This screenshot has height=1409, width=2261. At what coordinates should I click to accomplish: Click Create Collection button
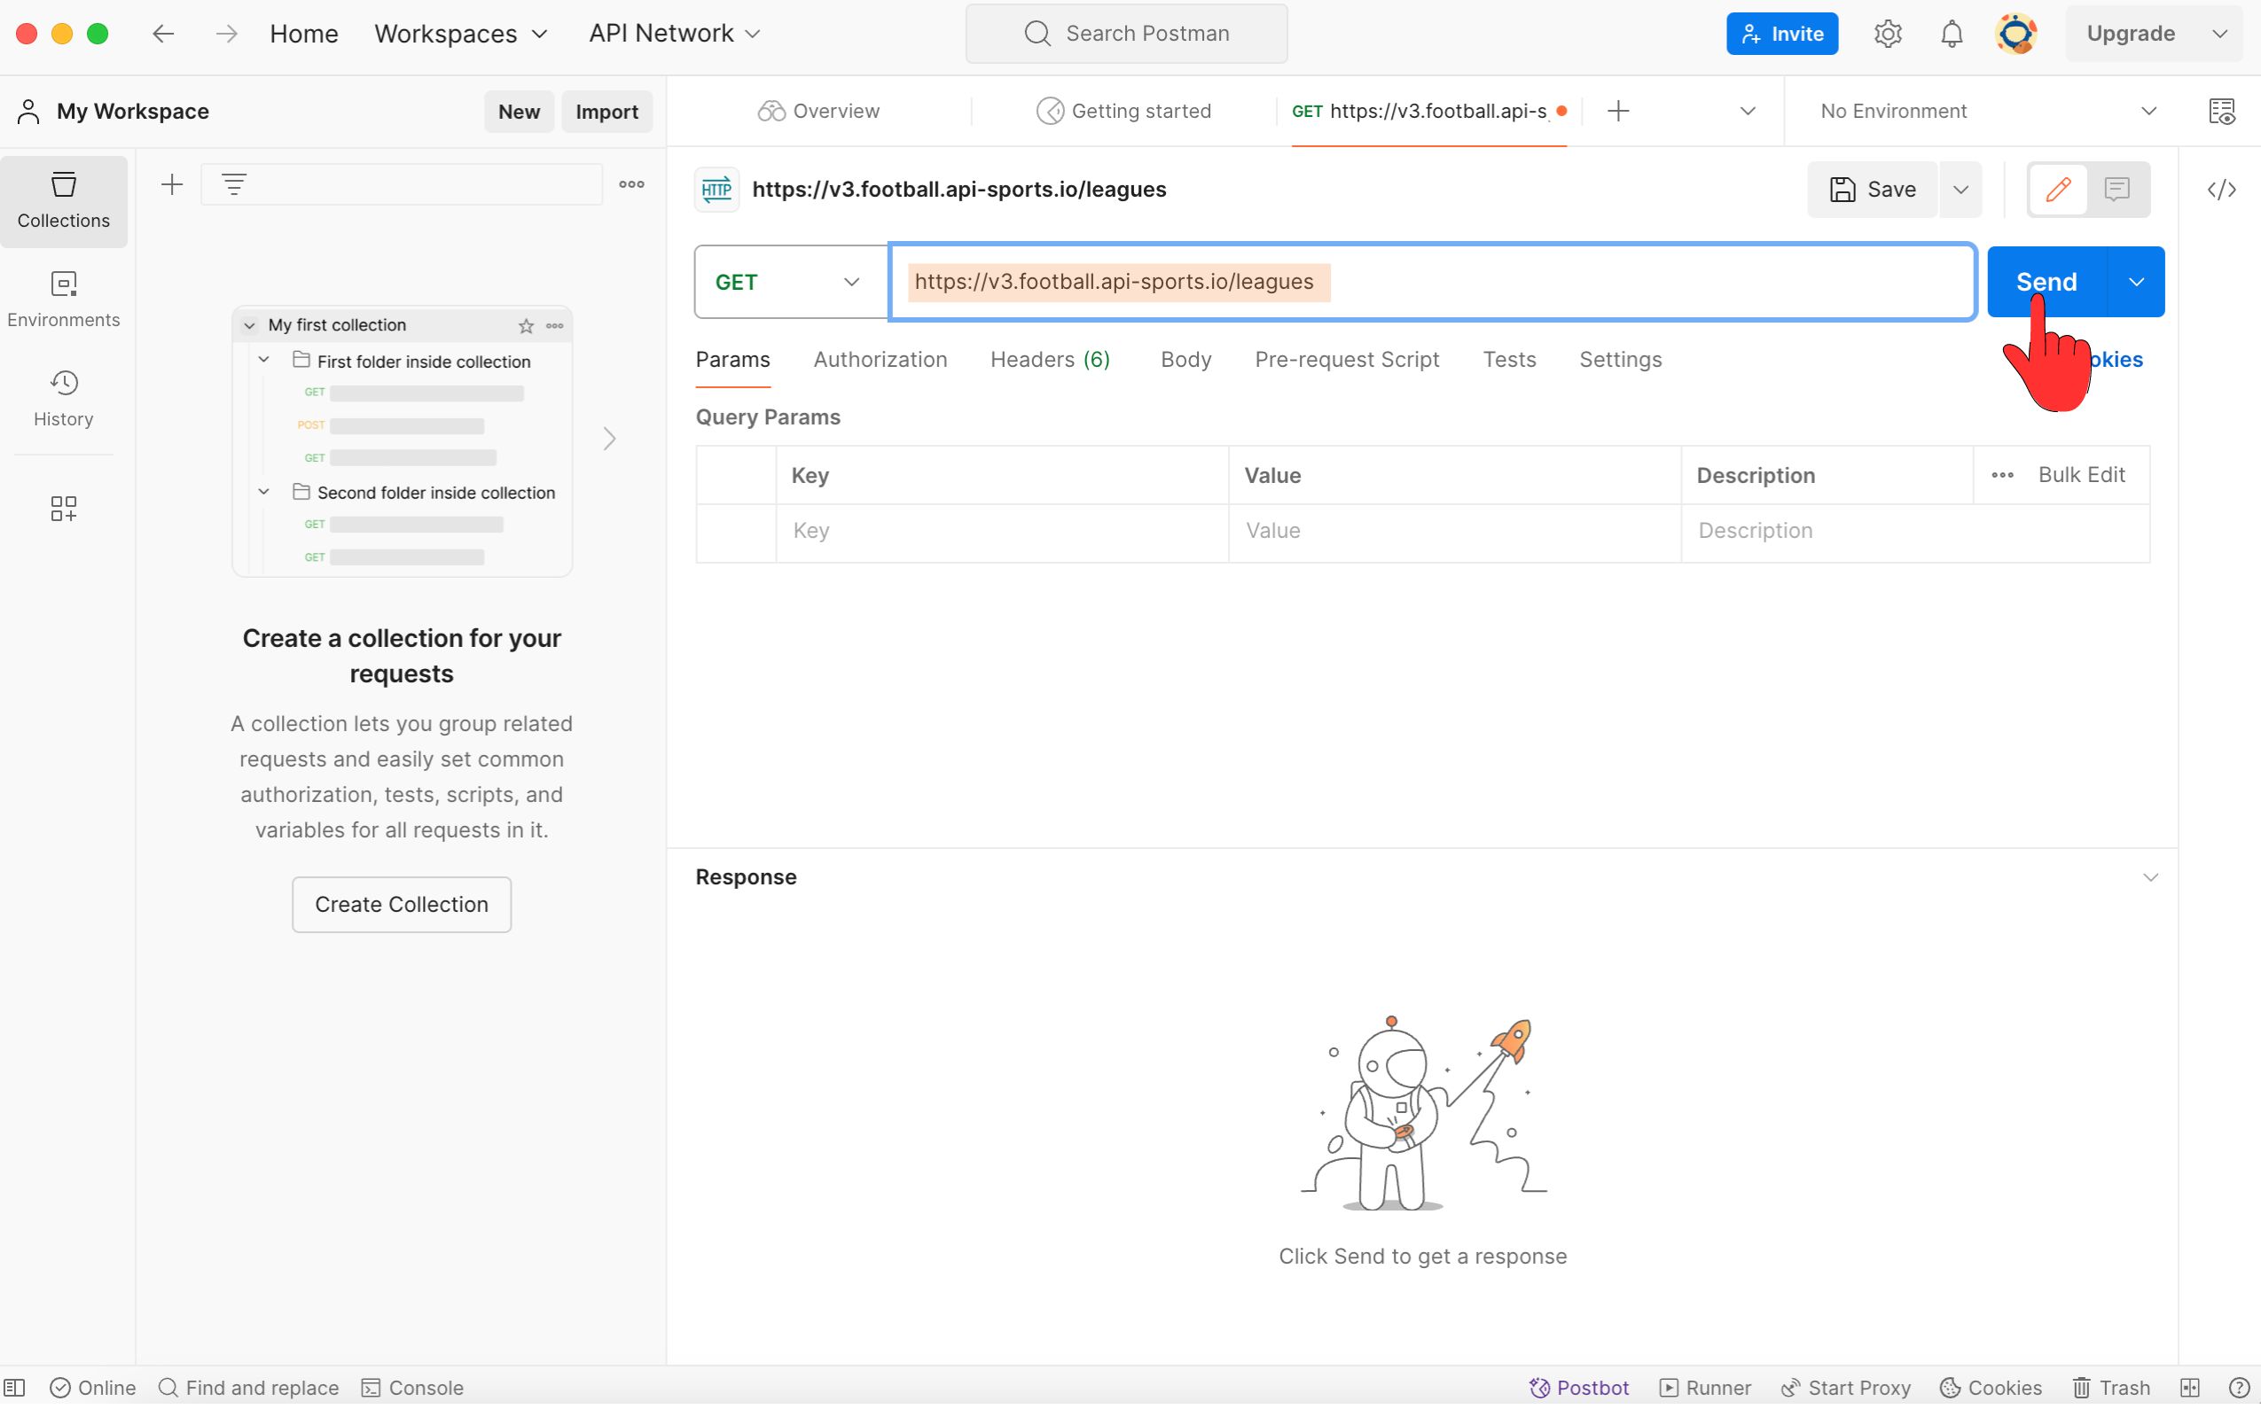pyautogui.click(x=401, y=904)
